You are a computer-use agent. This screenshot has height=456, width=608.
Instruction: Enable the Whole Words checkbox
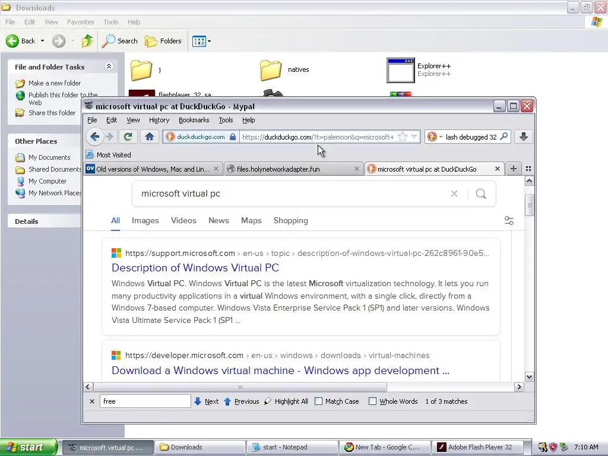click(x=372, y=401)
